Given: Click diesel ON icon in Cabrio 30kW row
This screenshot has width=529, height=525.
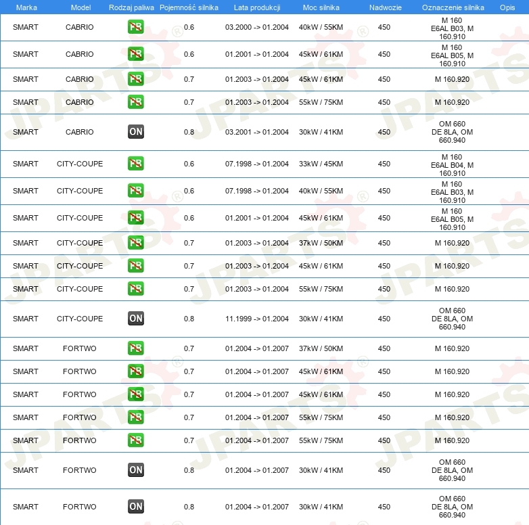Looking at the screenshot, I should click(x=135, y=131).
